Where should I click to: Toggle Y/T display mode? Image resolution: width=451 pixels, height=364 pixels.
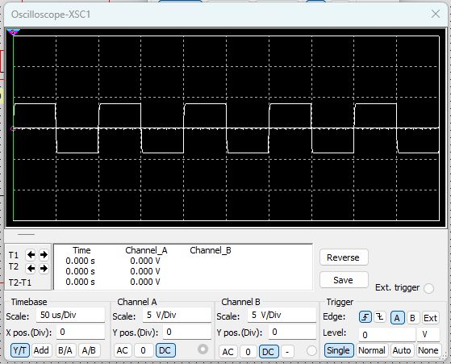pos(20,350)
